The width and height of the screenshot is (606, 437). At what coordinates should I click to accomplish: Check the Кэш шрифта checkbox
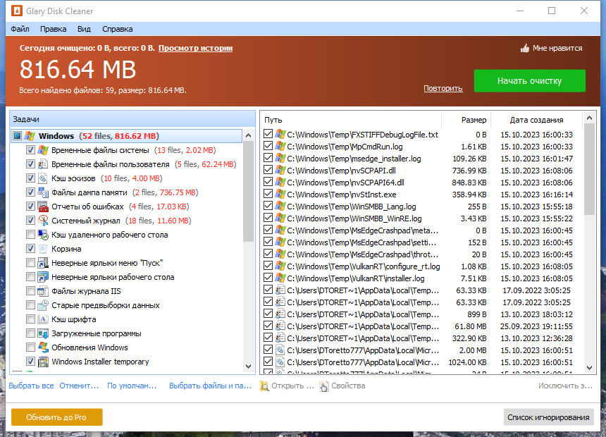tap(30, 319)
